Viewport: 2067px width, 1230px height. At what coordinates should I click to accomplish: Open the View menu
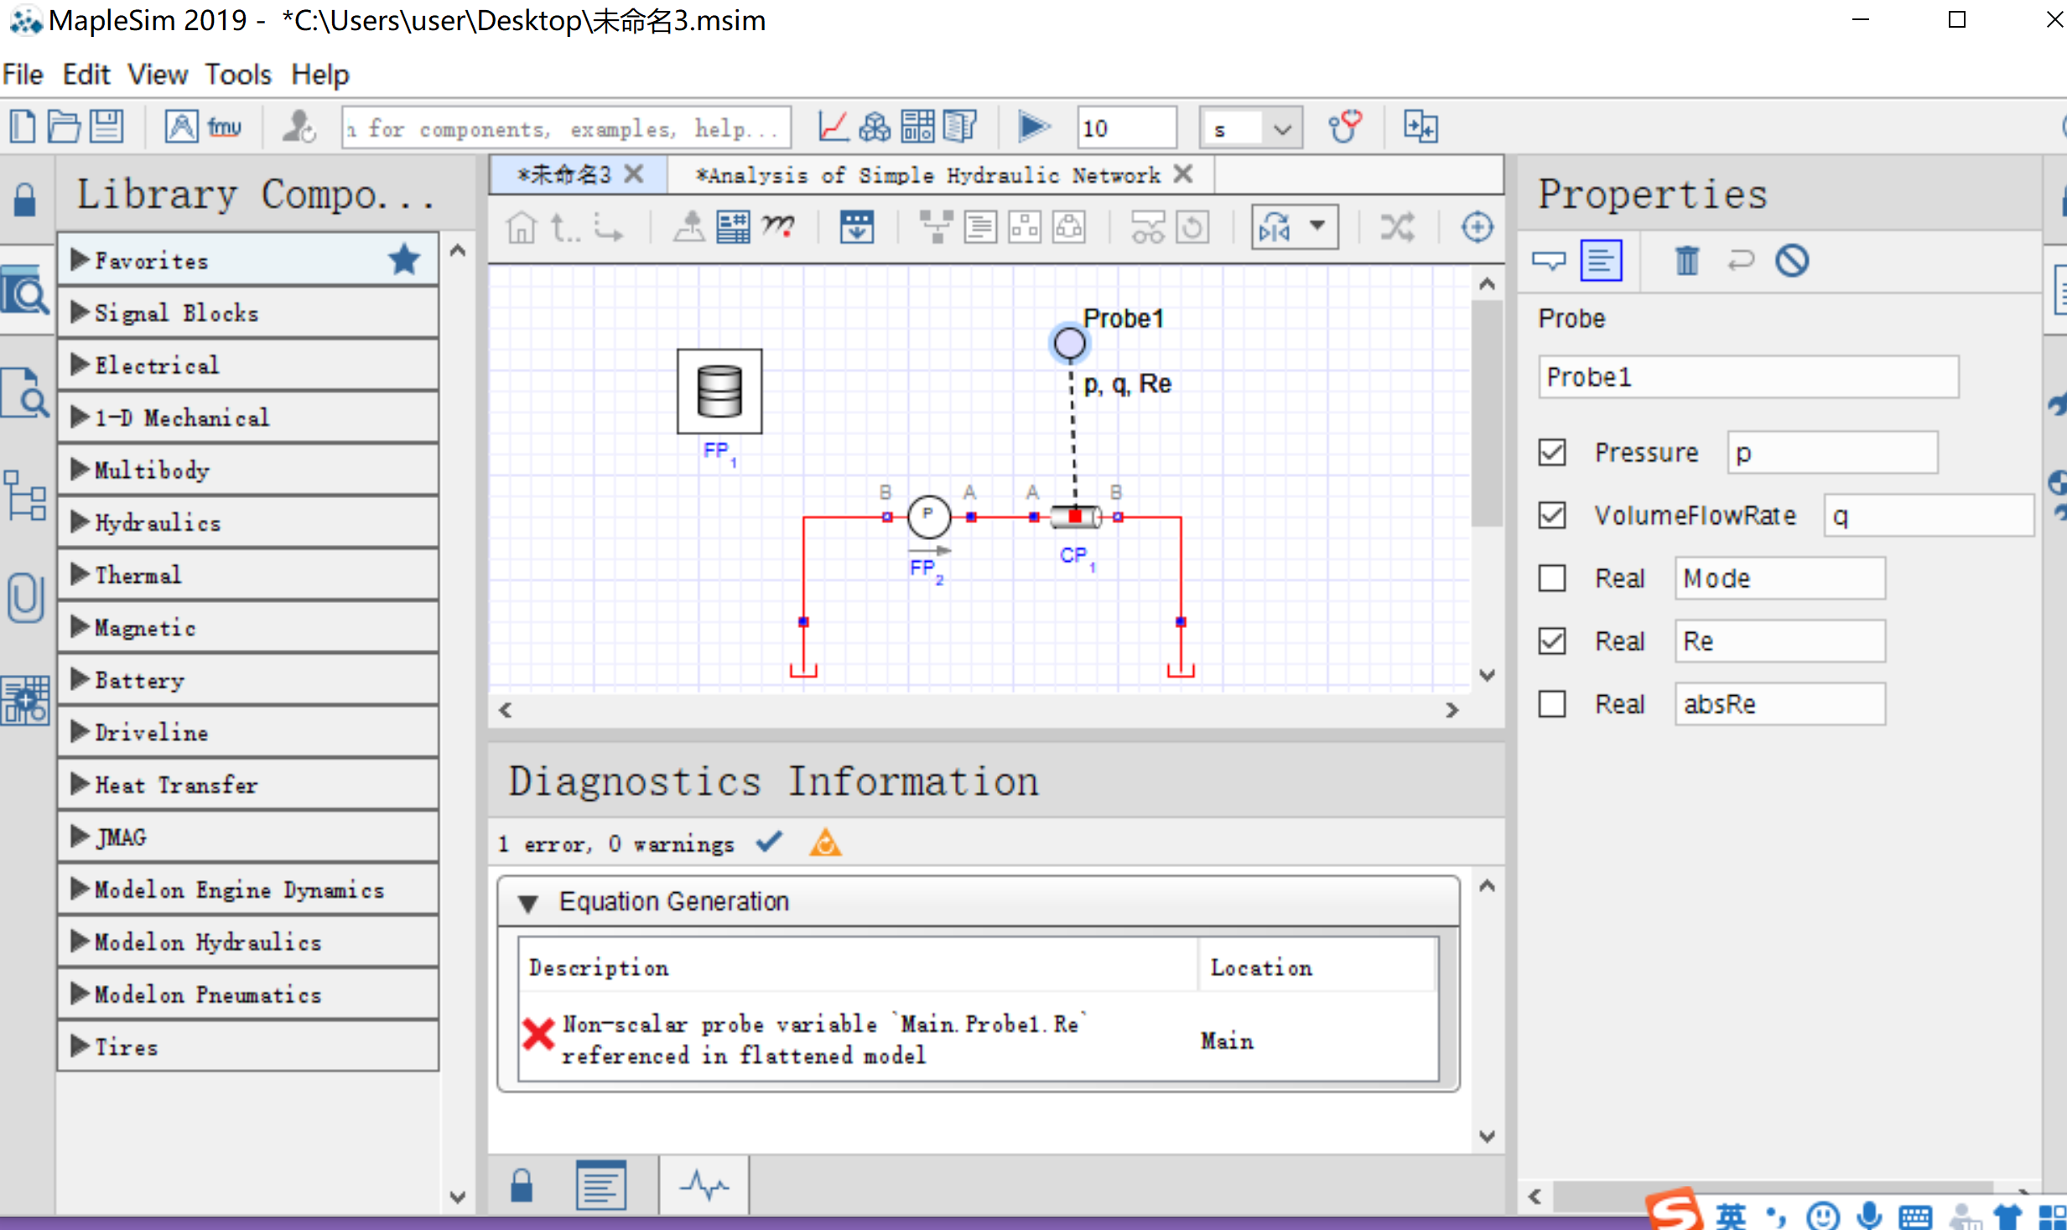pos(158,75)
